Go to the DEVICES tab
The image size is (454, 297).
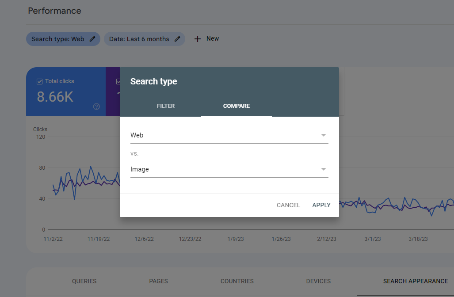coord(318,281)
